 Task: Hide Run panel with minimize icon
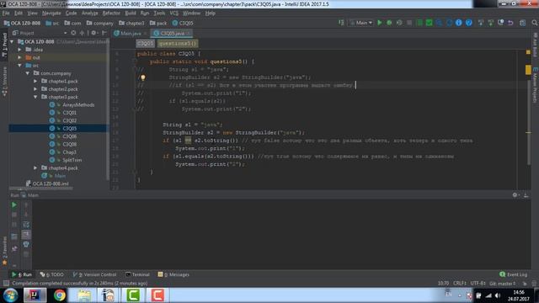click(526, 194)
